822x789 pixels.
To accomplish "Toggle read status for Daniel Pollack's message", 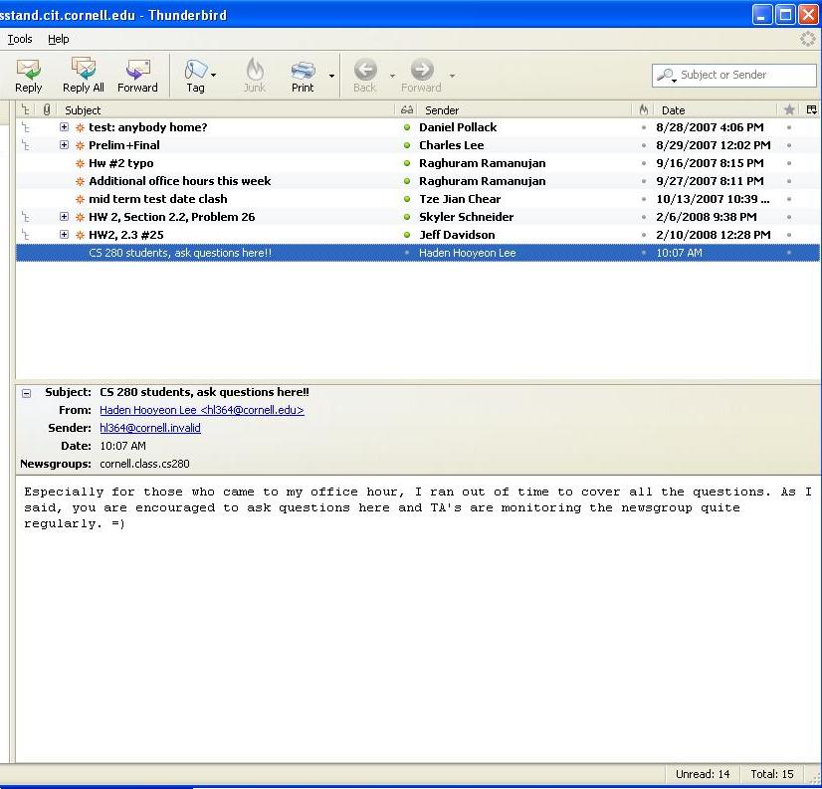I will [x=406, y=127].
